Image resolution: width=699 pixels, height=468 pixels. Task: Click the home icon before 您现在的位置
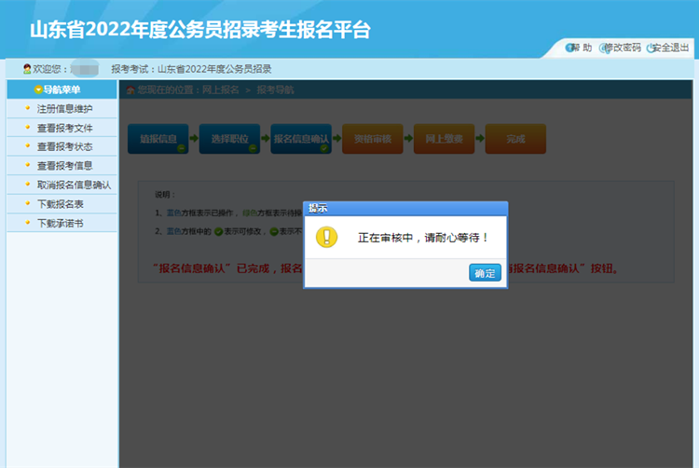131,89
